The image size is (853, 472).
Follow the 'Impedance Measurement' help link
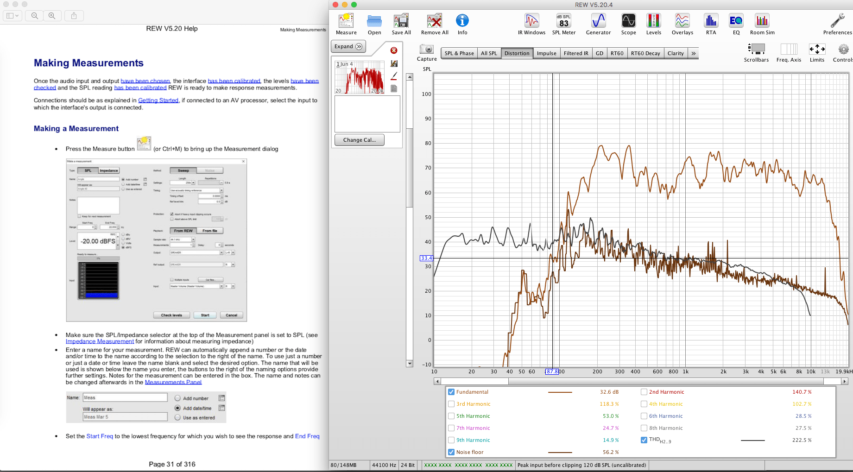100,341
